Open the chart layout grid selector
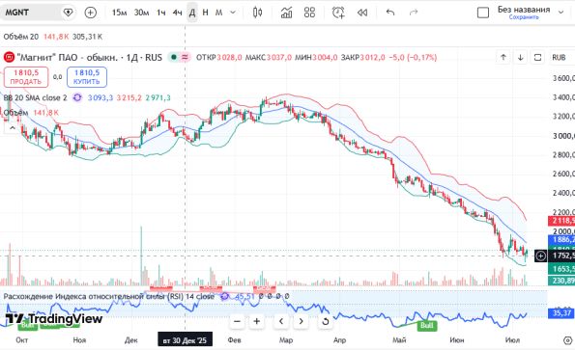The width and height of the screenshot is (575, 350). coord(309,13)
